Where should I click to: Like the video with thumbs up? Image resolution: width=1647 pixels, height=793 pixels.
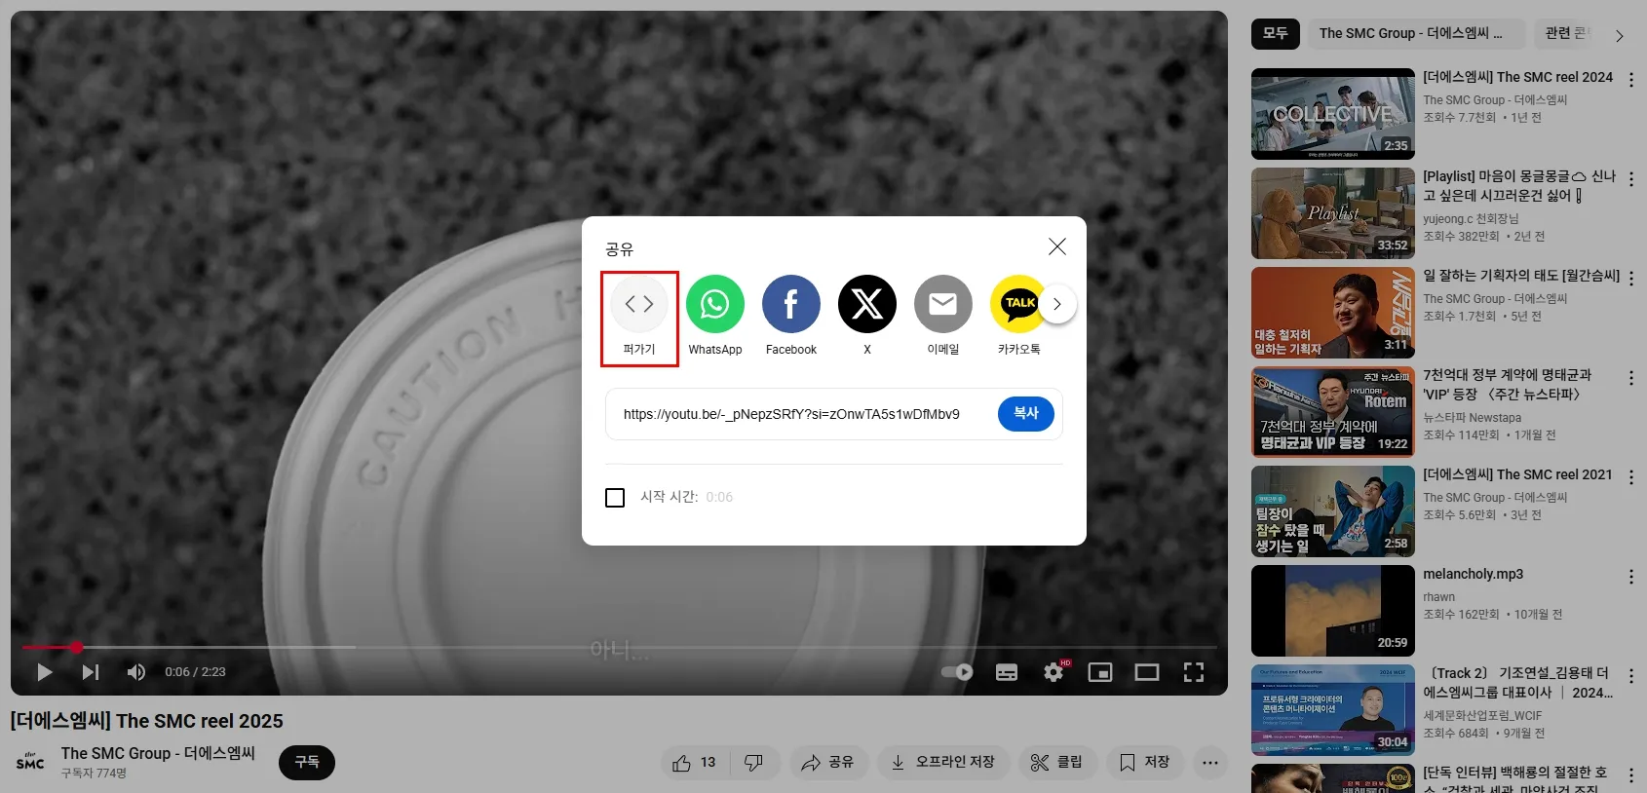pos(694,763)
